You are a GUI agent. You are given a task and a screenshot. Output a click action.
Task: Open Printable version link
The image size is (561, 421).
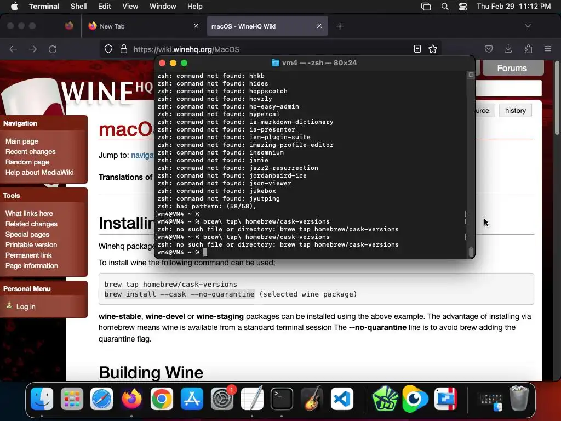click(x=31, y=244)
